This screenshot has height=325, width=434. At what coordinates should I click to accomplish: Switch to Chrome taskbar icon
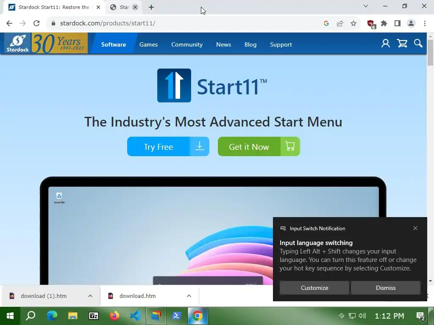click(x=198, y=316)
